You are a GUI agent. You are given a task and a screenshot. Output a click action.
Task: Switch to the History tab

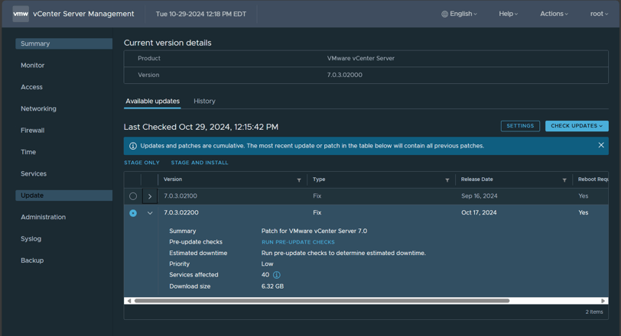click(x=204, y=102)
